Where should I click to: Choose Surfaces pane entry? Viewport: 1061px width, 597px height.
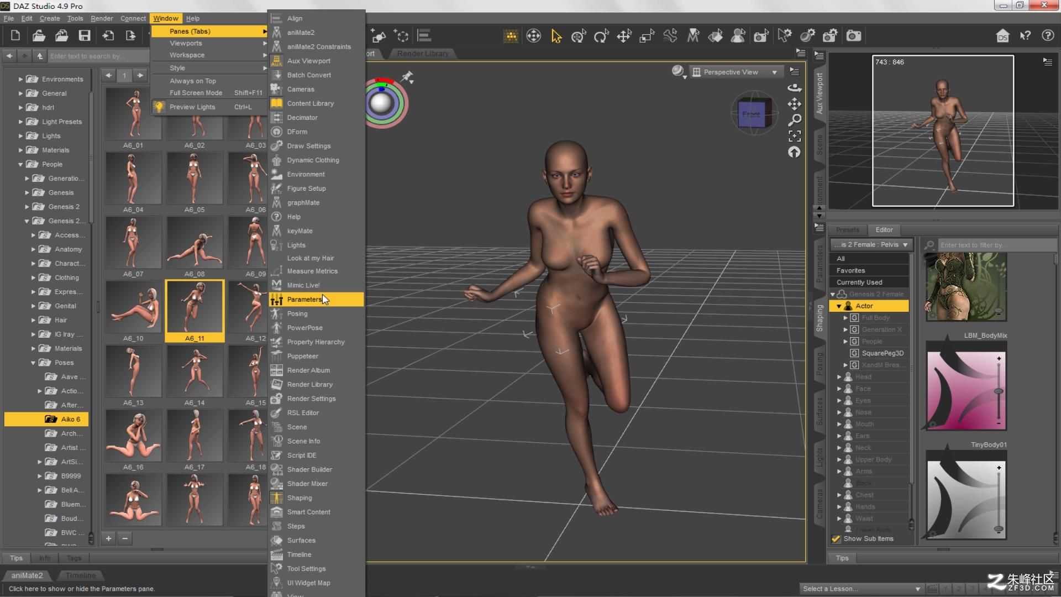[316, 541]
